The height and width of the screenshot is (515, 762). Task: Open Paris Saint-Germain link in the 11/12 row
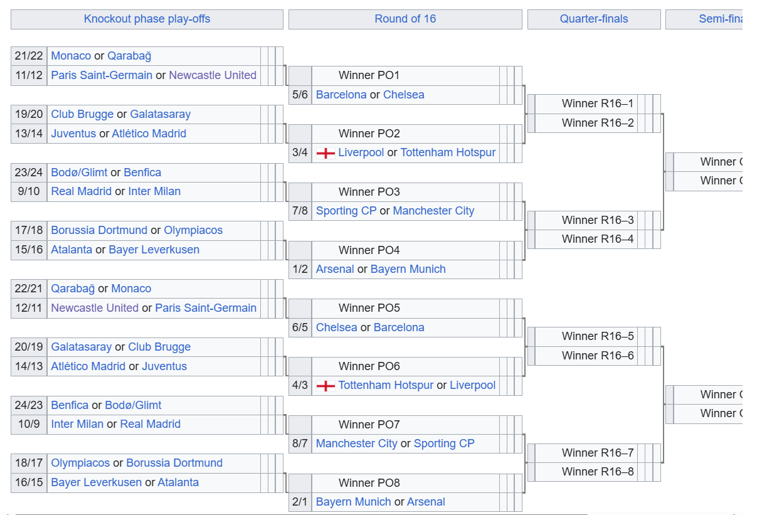tap(102, 75)
